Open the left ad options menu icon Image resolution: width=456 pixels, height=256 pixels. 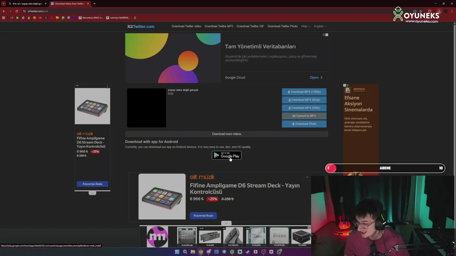(x=107, y=86)
